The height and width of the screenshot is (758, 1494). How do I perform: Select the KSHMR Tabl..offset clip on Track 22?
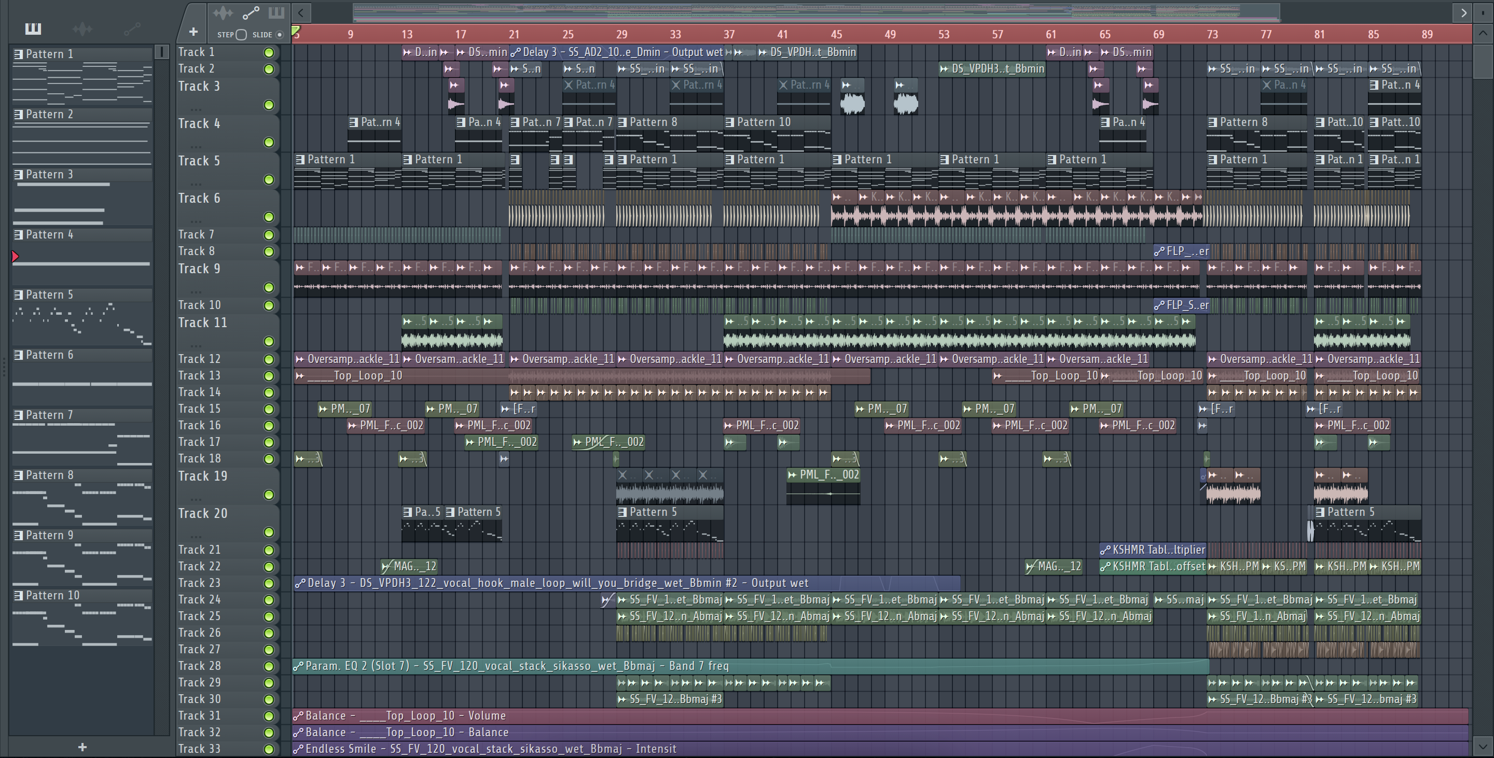click(1152, 567)
